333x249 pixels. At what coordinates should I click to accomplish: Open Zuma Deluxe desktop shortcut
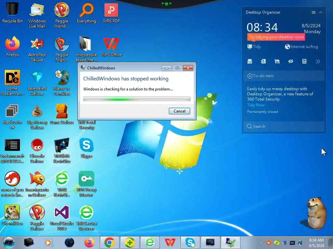(x=61, y=114)
